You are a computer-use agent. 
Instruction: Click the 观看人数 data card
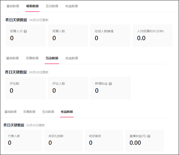[68, 36]
